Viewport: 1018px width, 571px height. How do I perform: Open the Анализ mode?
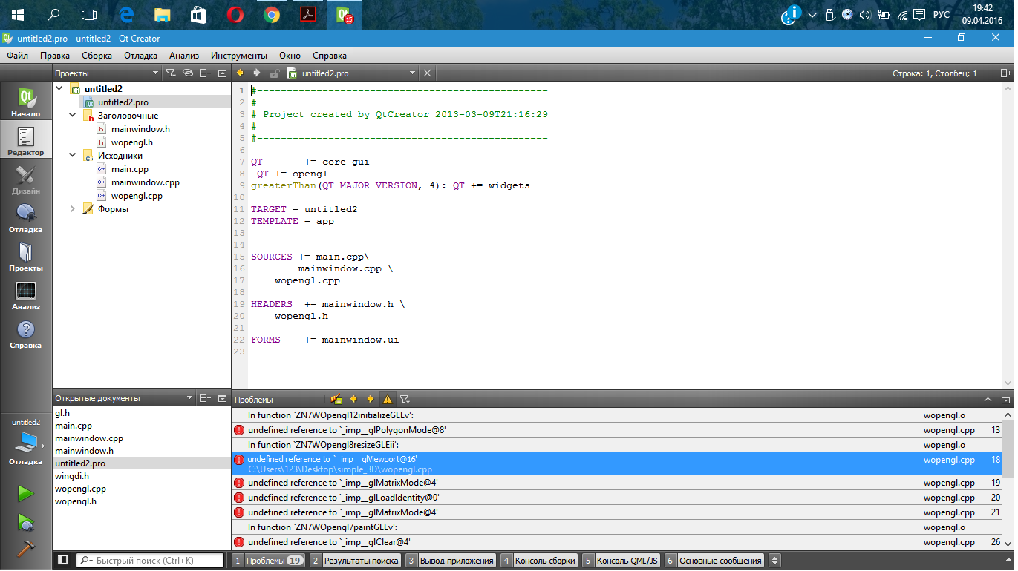[26, 294]
